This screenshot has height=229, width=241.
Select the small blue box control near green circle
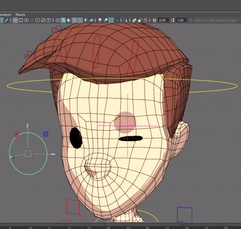click(46, 134)
